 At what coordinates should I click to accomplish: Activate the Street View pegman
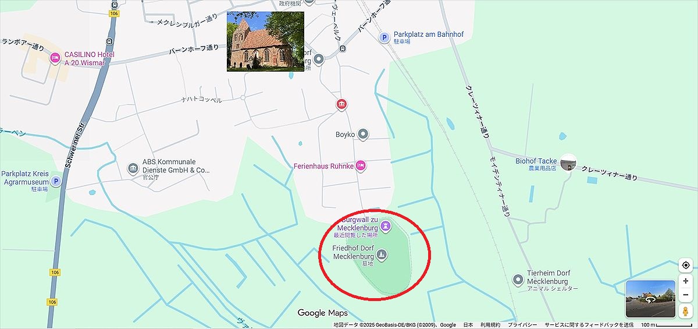click(x=686, y=311)
